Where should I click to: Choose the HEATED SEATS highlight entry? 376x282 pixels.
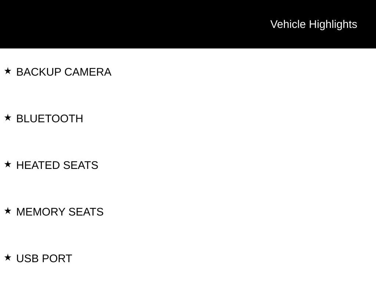(x=57, y=165)
